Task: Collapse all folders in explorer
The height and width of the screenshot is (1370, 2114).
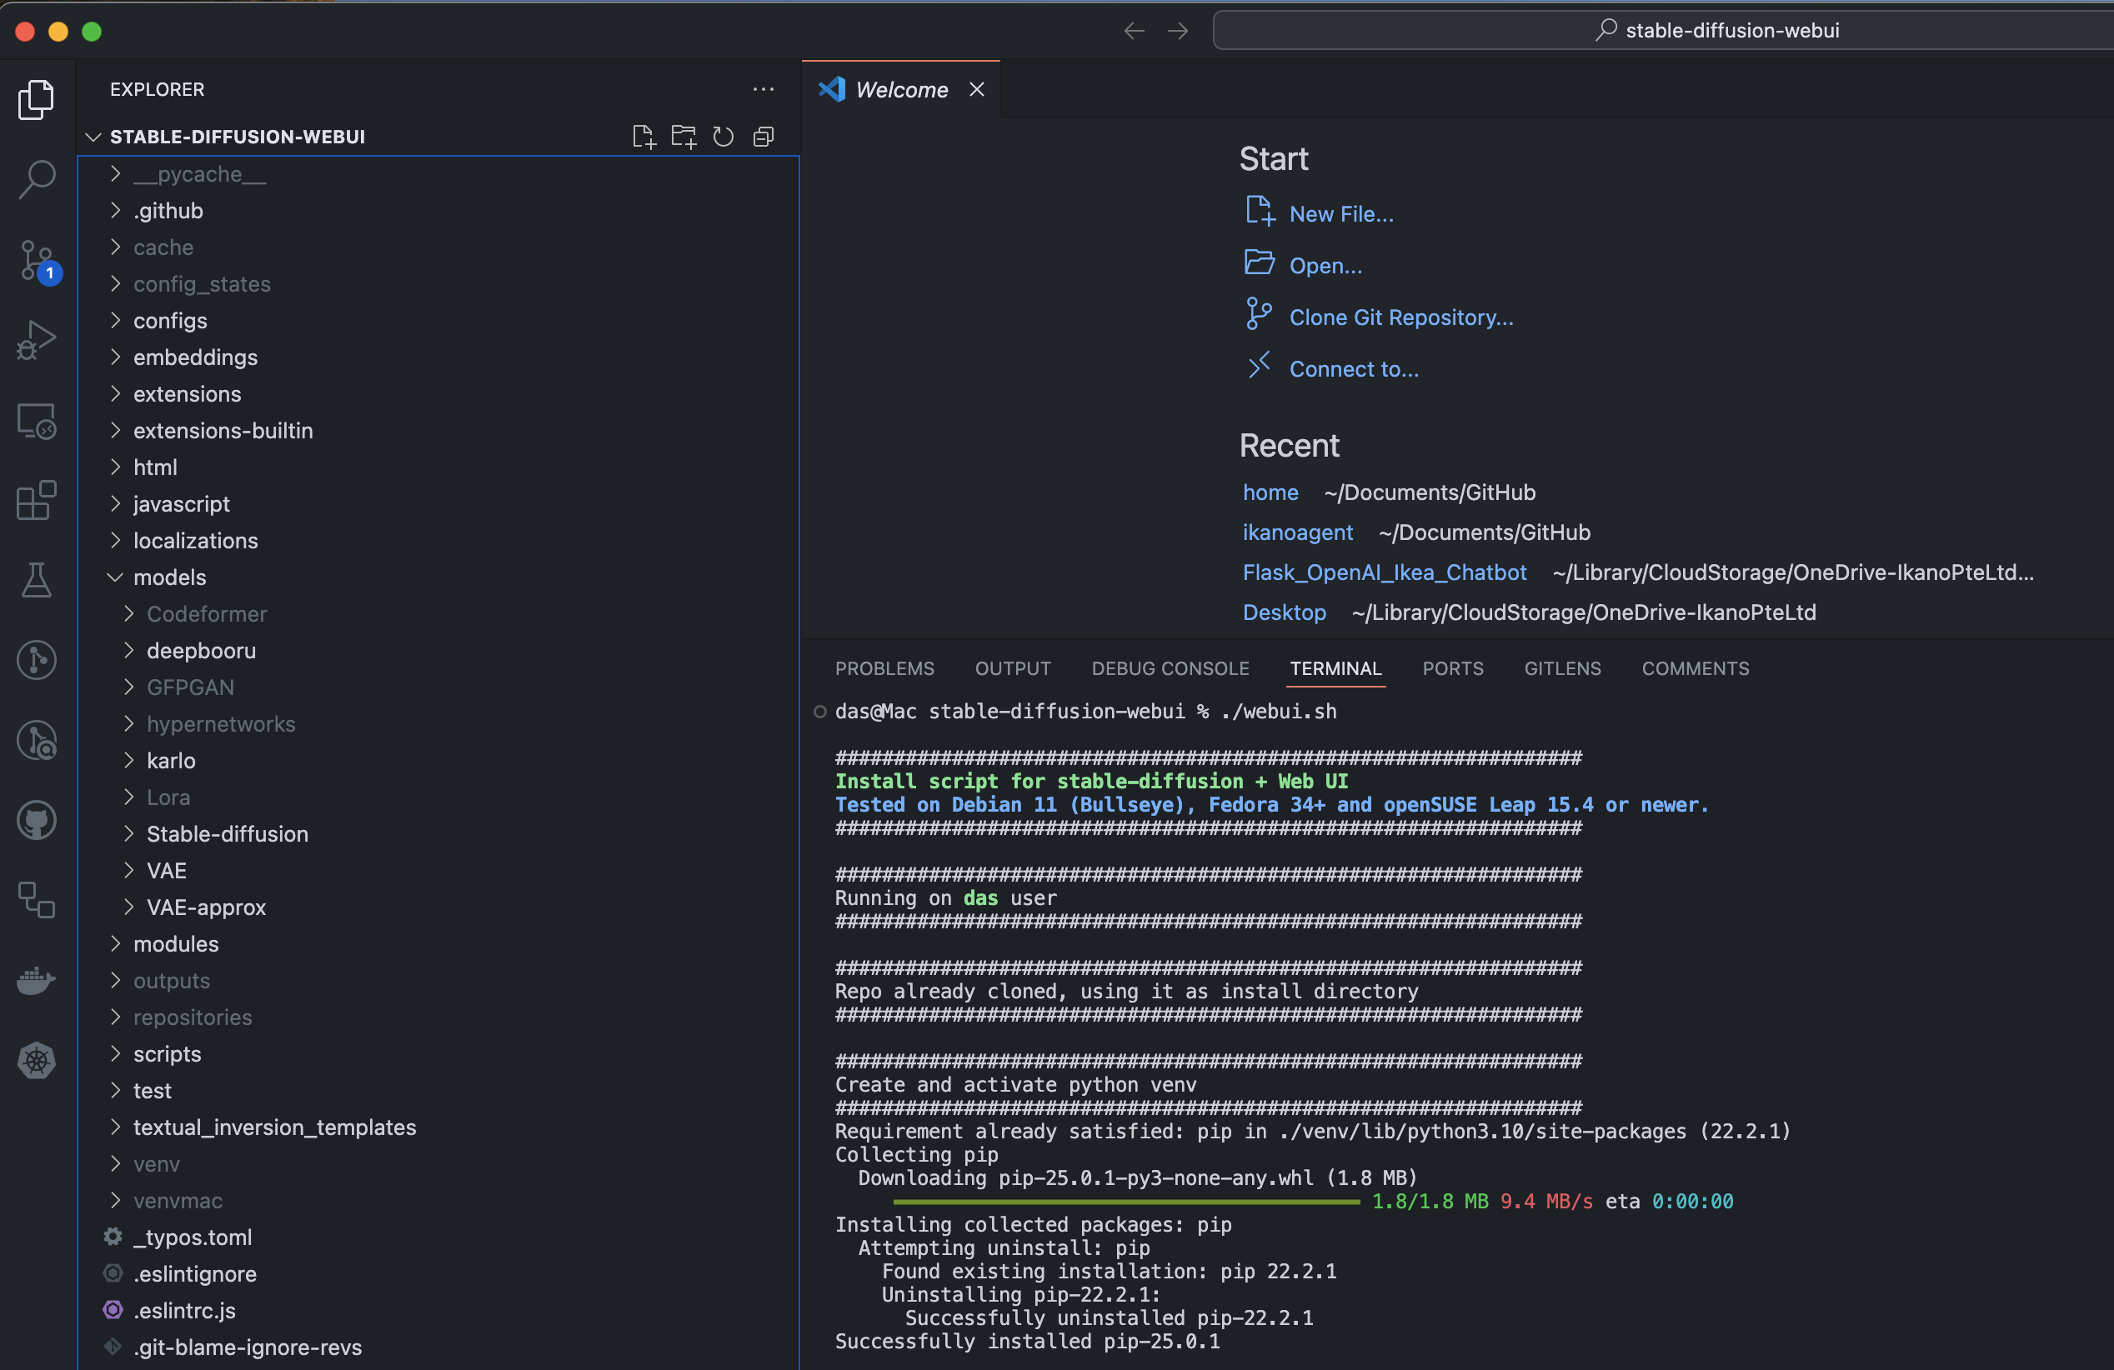Action: click(763, 137)
